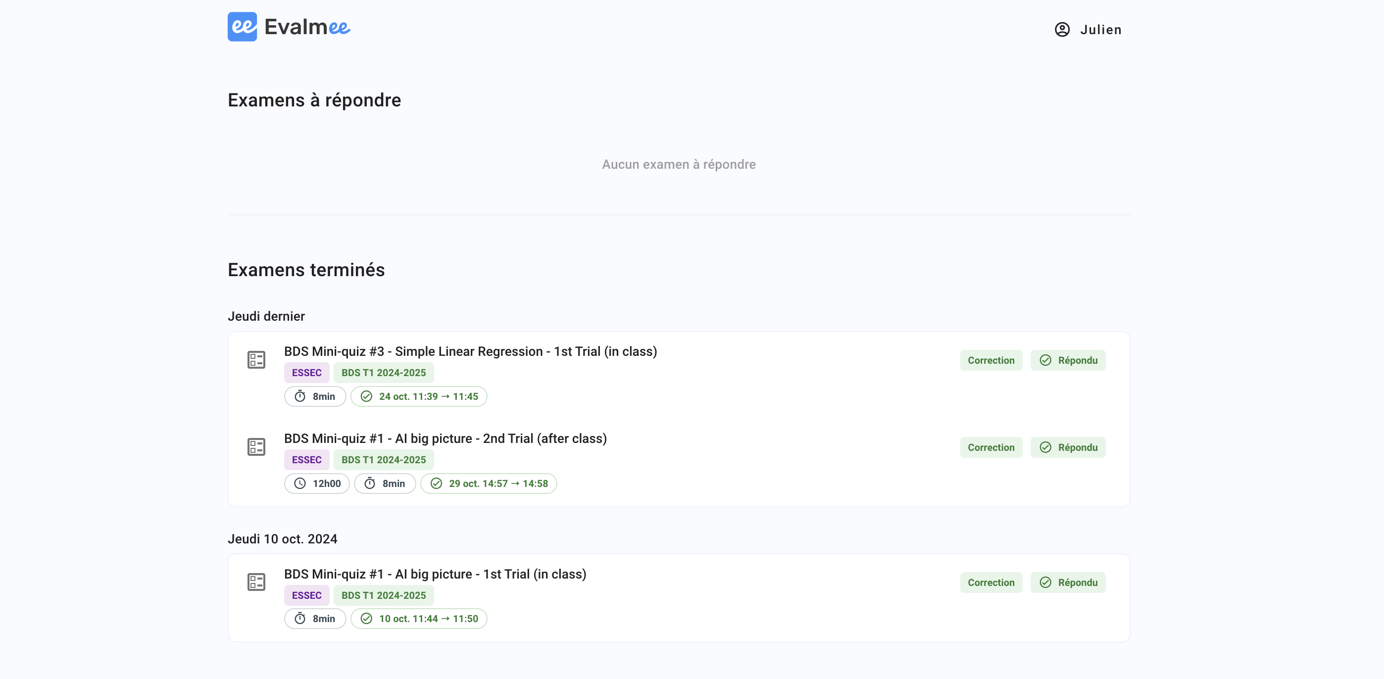Click the 24 oct. 11:39 → 11:45 date chip

tap(419, 396)
